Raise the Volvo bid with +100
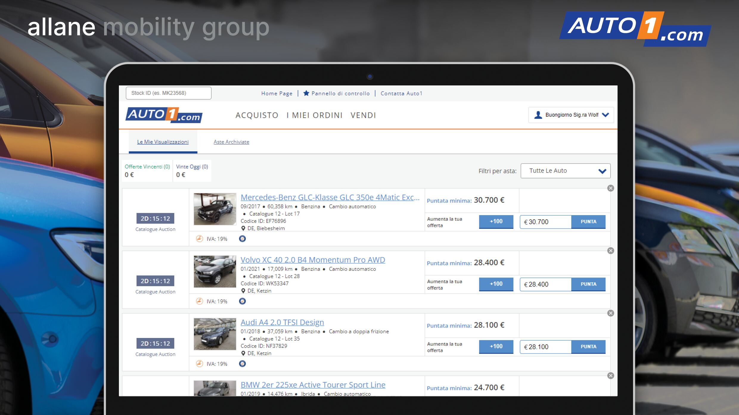Viewport: 739px width, 415px height. [x=496, y=284]
